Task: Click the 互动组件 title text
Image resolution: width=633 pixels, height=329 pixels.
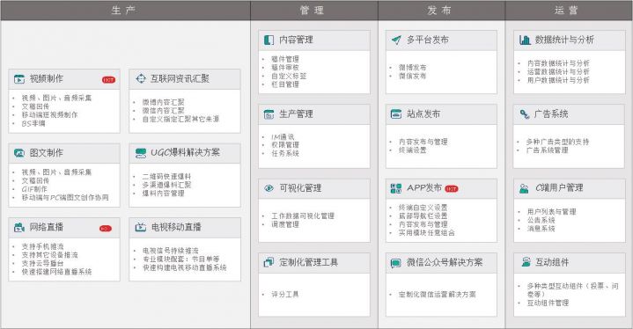Action: (x=552, y=262)
